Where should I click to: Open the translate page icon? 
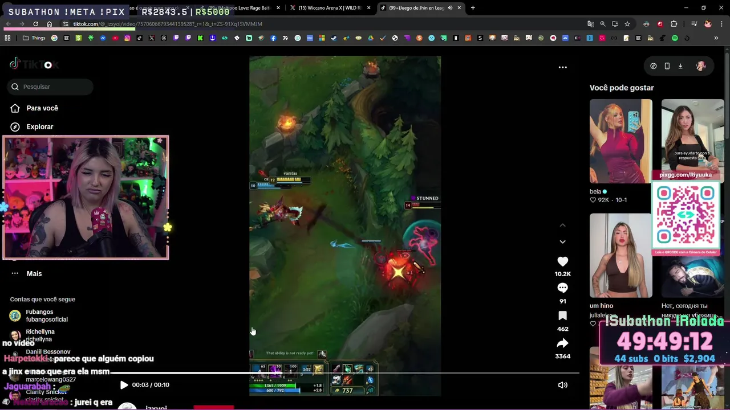tap(591, 24)
